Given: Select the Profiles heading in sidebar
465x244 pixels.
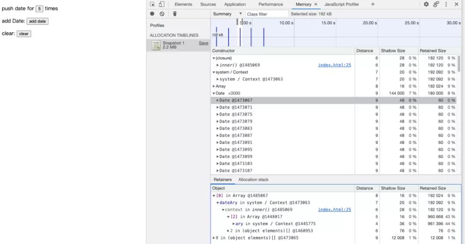Looking at the screenshot, I should (157, 25).
